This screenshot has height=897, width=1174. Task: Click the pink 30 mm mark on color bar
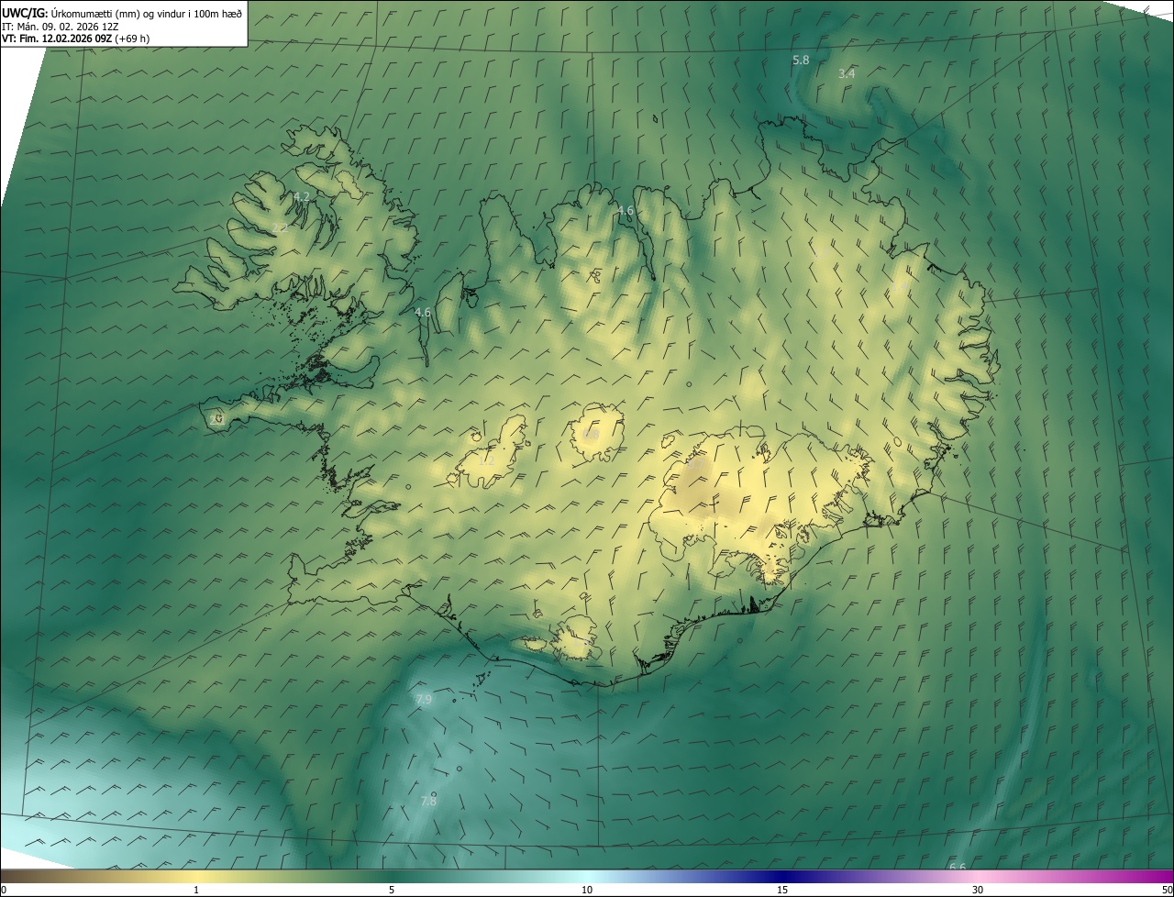point(978,890)
